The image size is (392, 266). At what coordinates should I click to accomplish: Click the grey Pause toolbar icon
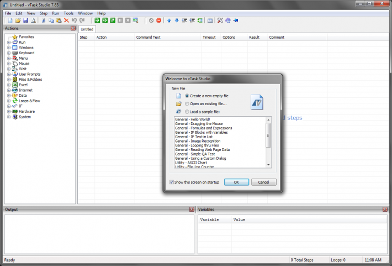tap(120, 20)
